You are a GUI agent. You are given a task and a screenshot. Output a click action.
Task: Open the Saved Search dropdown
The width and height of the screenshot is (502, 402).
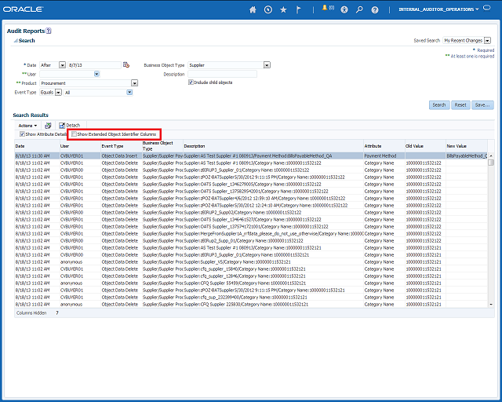(x=487, y=40)
